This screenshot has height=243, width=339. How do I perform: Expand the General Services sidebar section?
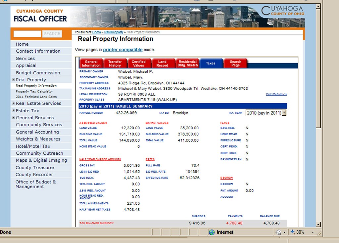(13, 118)
